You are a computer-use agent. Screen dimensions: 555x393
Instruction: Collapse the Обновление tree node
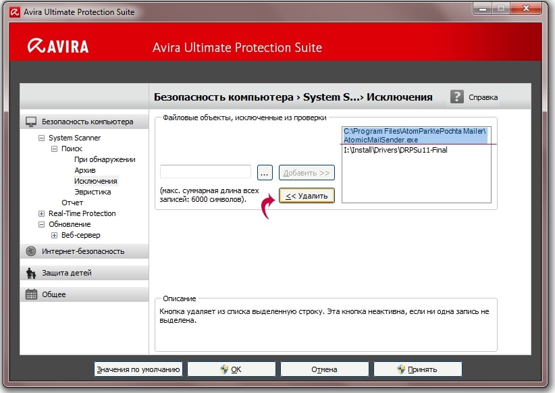[x=41, y=224]
